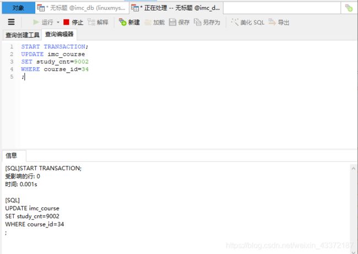Click the Run (运行) text label

tap(47, 23)
